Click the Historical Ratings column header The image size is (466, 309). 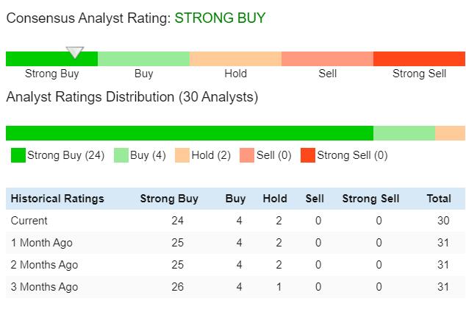tap(57, 199)
